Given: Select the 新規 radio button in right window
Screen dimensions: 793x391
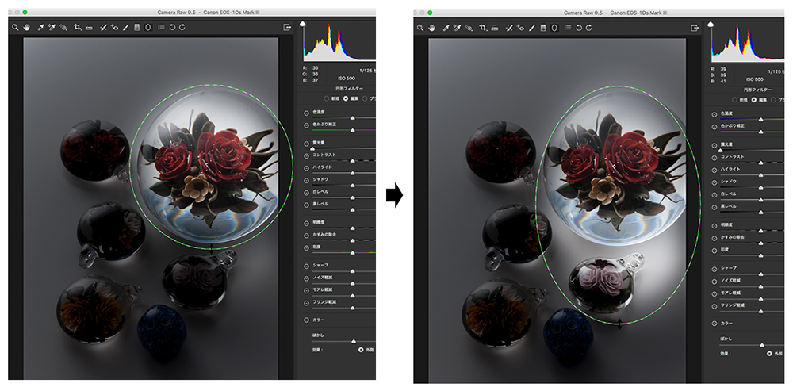Looking at the screenshot, I should click(x=735, y=100).
